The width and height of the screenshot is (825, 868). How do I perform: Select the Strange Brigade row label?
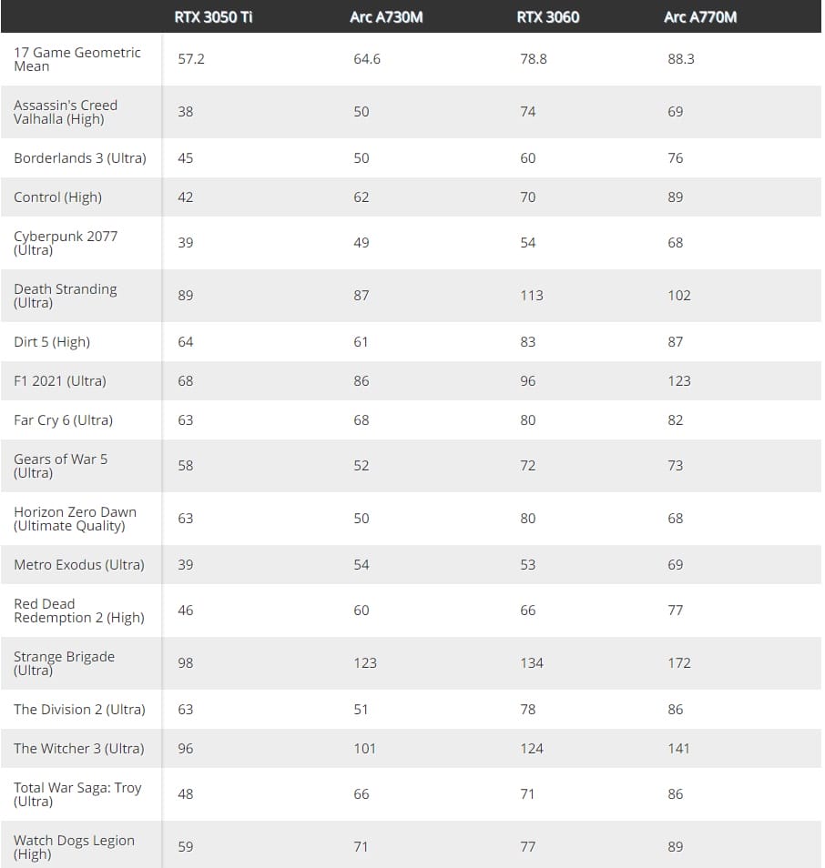point(64,663)
